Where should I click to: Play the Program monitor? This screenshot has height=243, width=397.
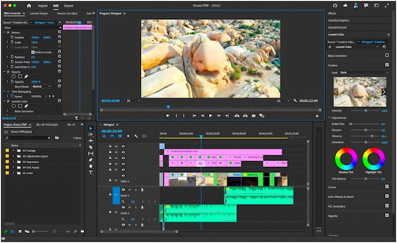(210, 116)
